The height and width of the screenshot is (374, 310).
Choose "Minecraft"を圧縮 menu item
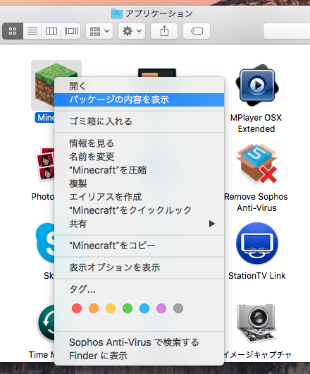139,170
